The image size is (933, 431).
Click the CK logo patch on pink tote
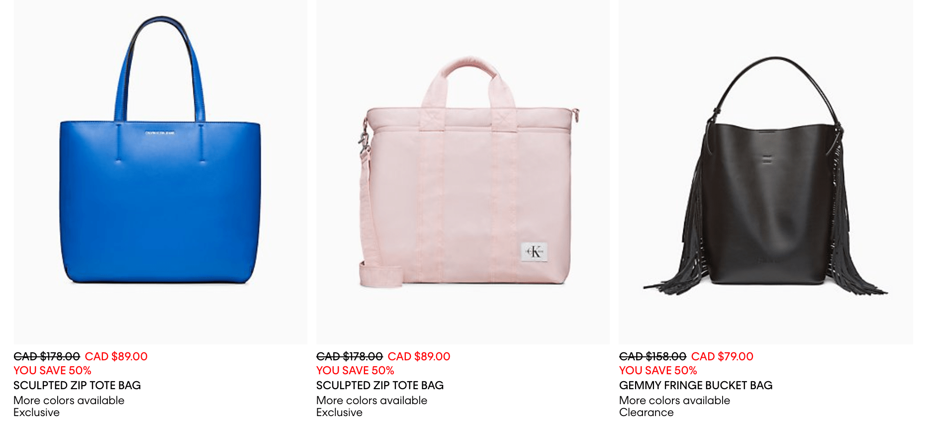pyautogui.click(x=534, y=252)
